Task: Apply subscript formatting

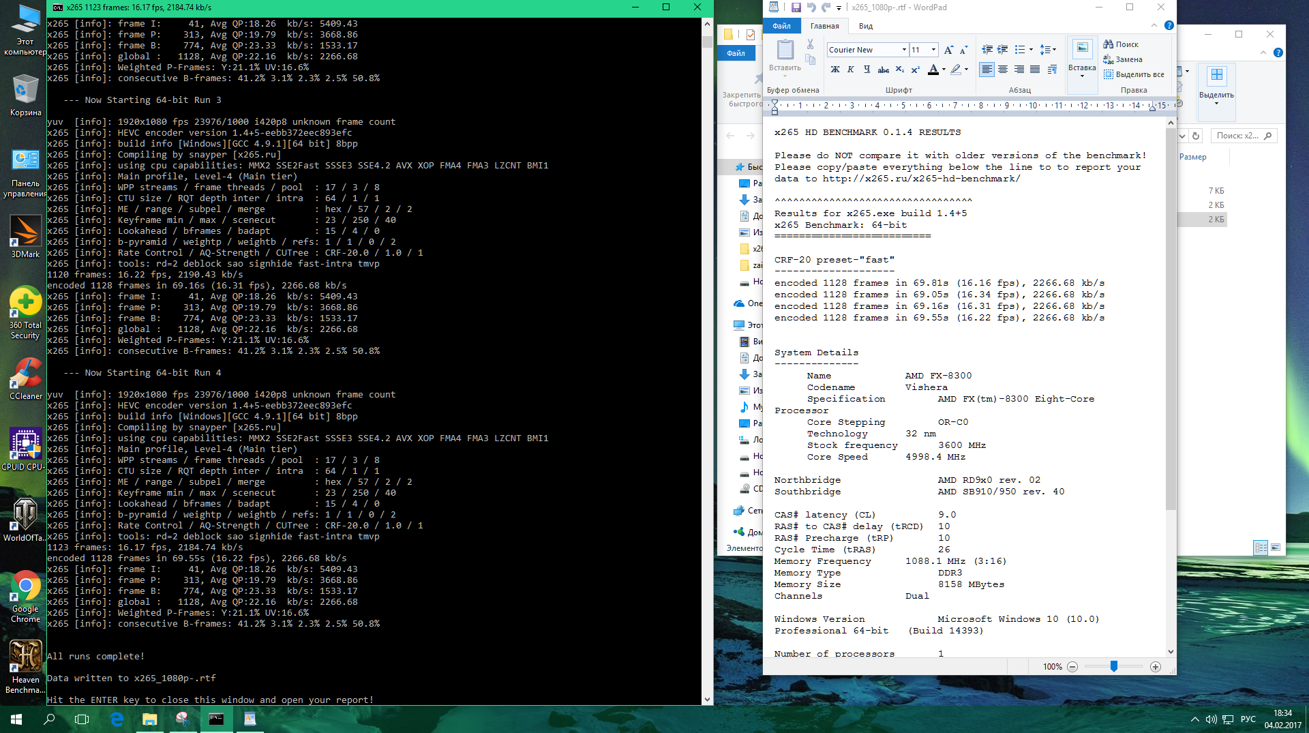Action: [900, 69]
